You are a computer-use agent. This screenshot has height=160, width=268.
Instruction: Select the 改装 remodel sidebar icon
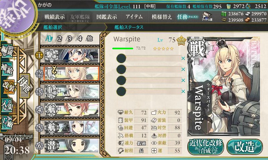pyautogui.click(x=8, y=87)
